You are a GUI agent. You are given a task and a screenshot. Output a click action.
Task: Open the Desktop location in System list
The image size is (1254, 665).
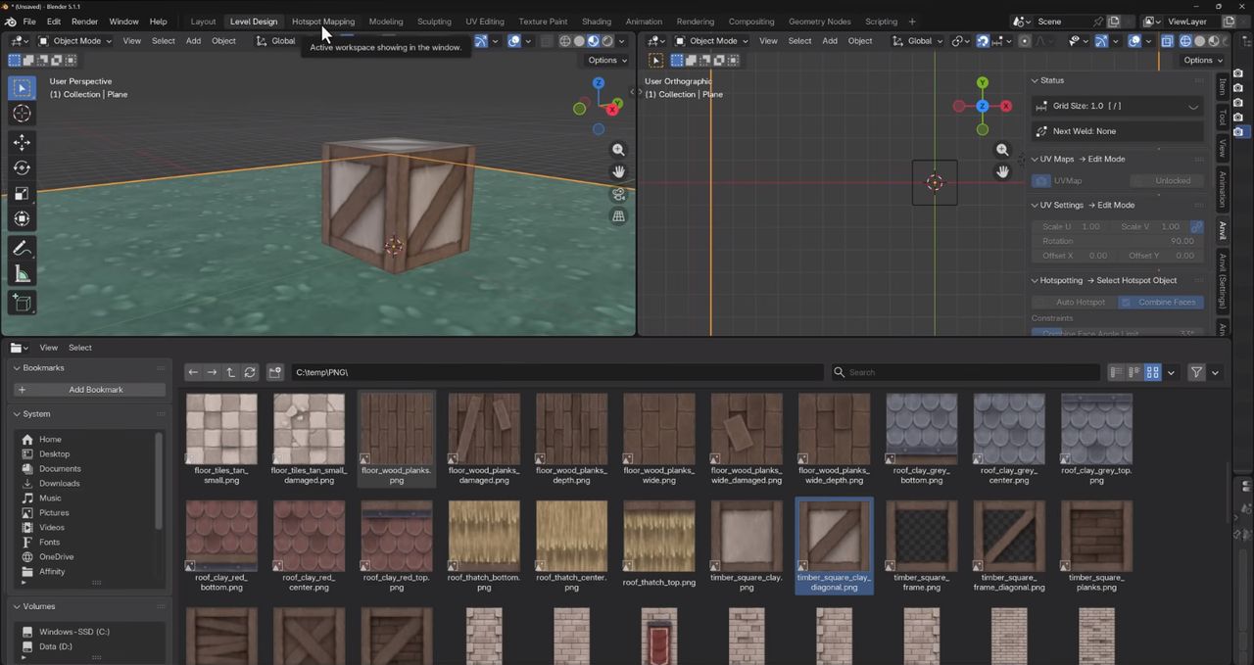54,453
